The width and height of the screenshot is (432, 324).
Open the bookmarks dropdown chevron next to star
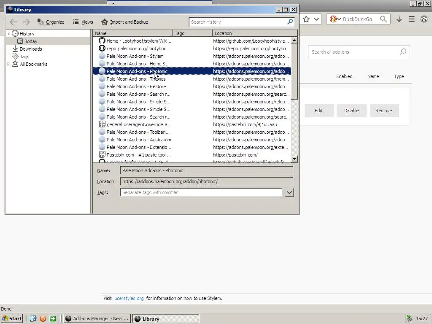316,19
